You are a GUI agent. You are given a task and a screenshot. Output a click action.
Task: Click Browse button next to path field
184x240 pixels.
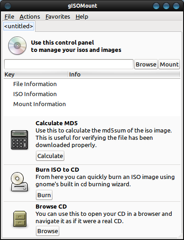[146, 64]
